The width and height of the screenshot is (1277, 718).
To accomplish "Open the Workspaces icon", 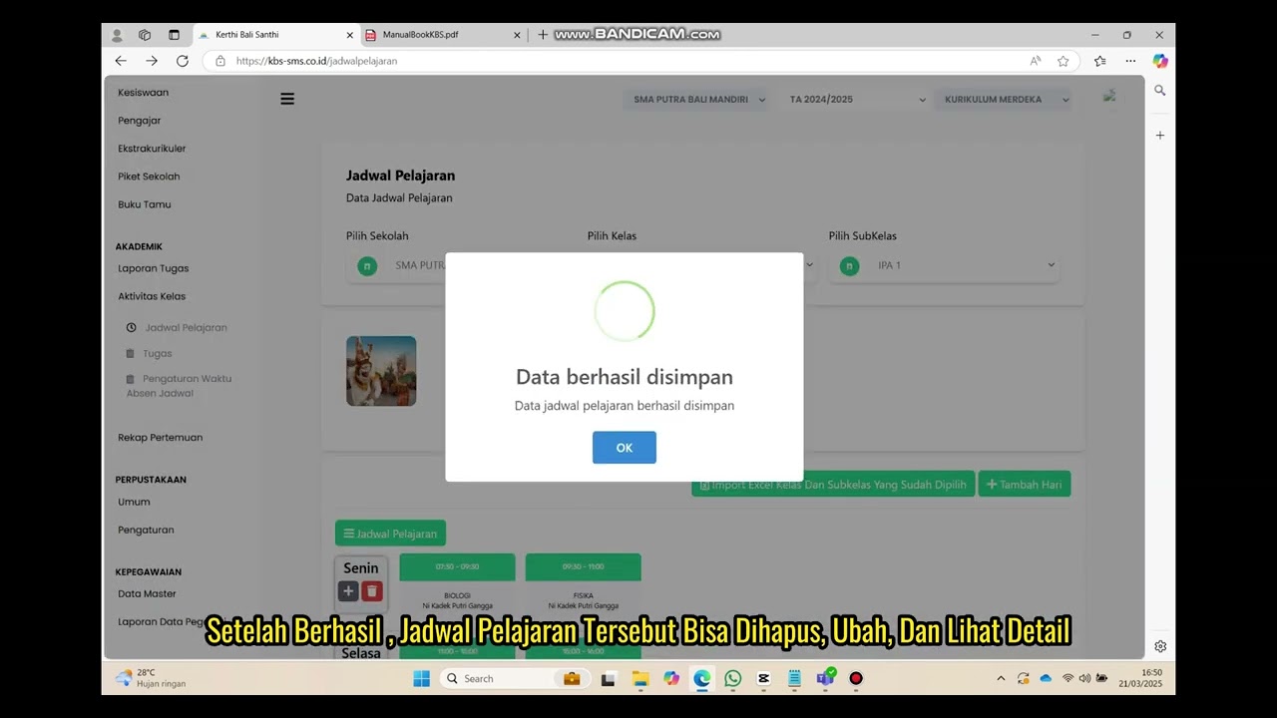I will pos(145,35).
